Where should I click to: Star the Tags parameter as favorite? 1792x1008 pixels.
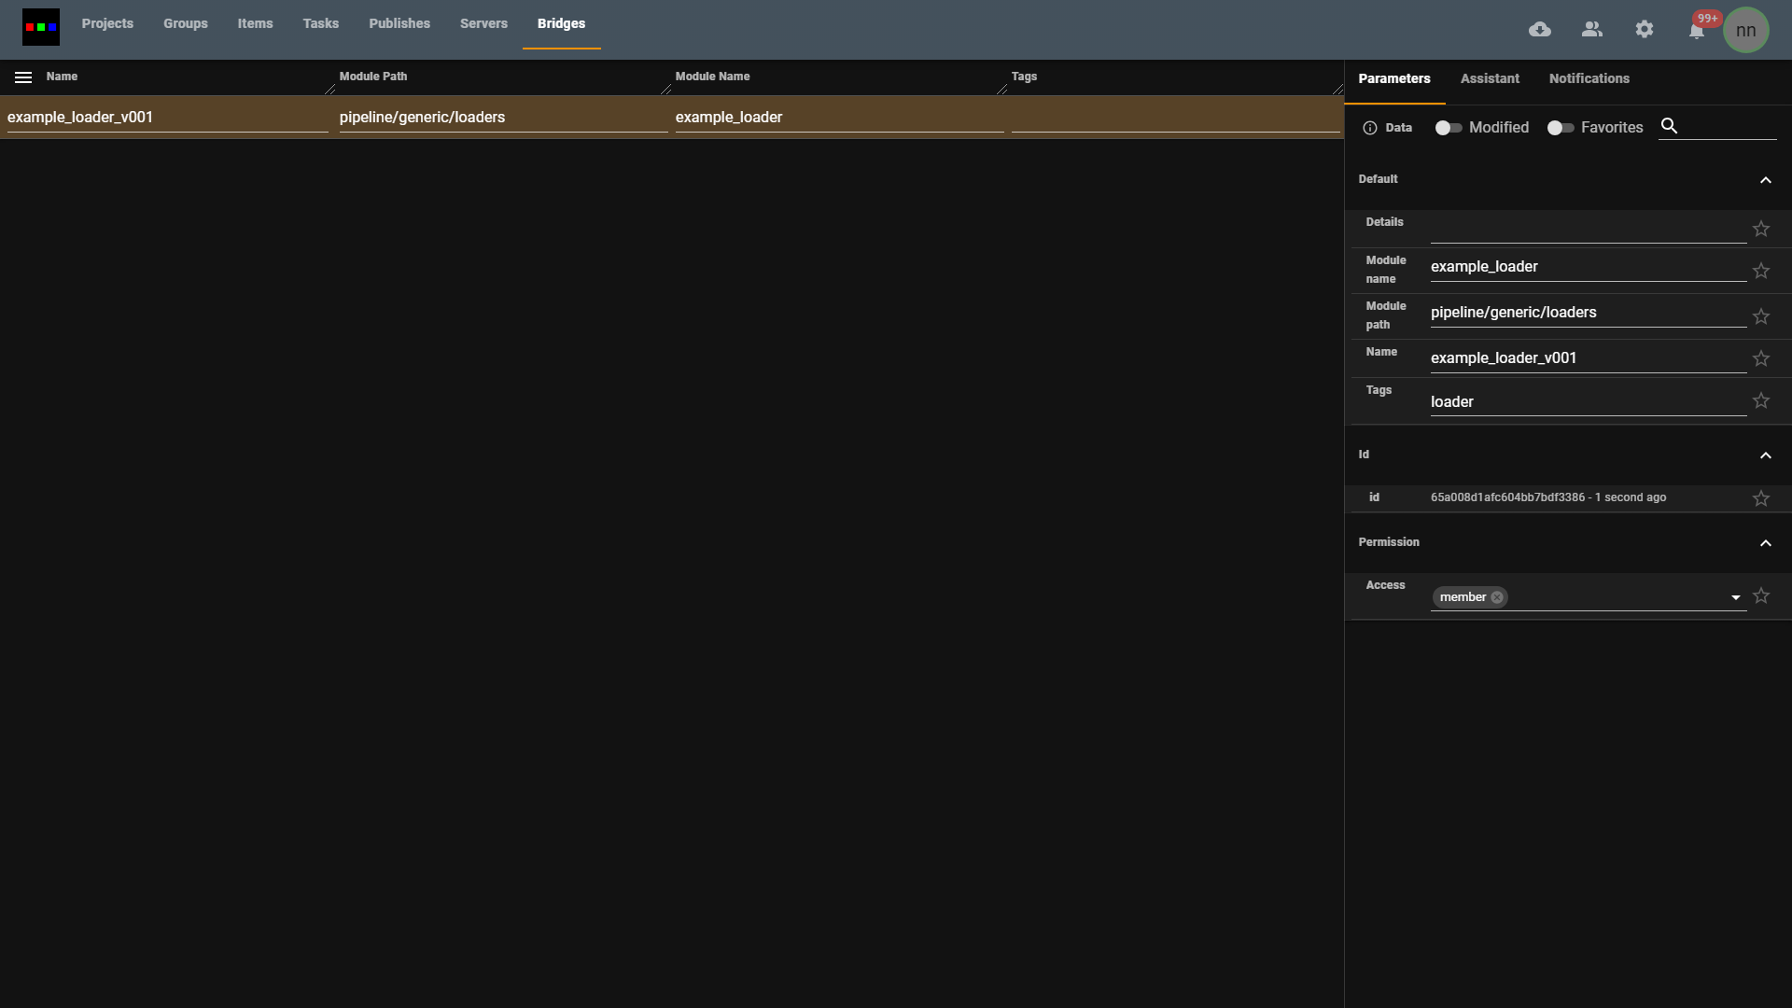pos(1761,400)
